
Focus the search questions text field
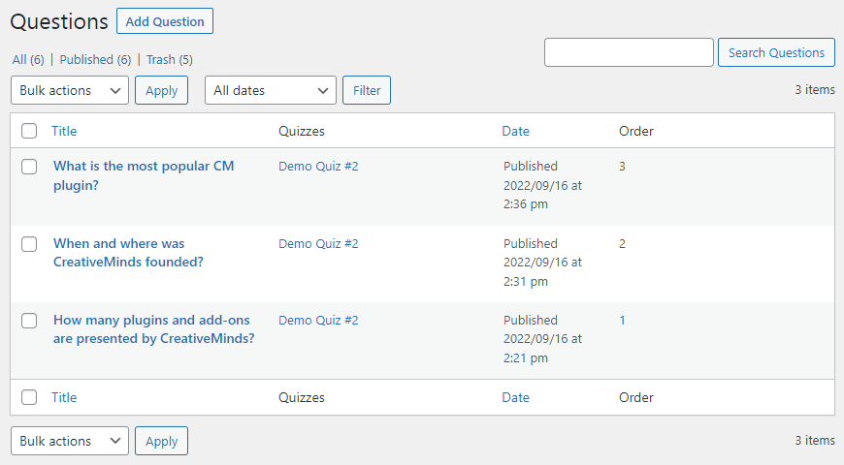click(x=629, y=52)
